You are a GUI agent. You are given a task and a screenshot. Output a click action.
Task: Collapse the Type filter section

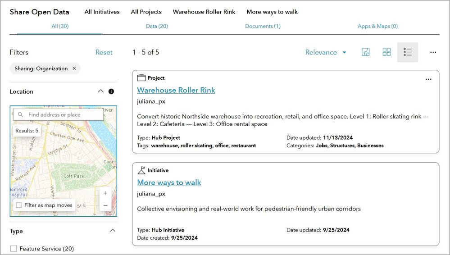[112, 231]
